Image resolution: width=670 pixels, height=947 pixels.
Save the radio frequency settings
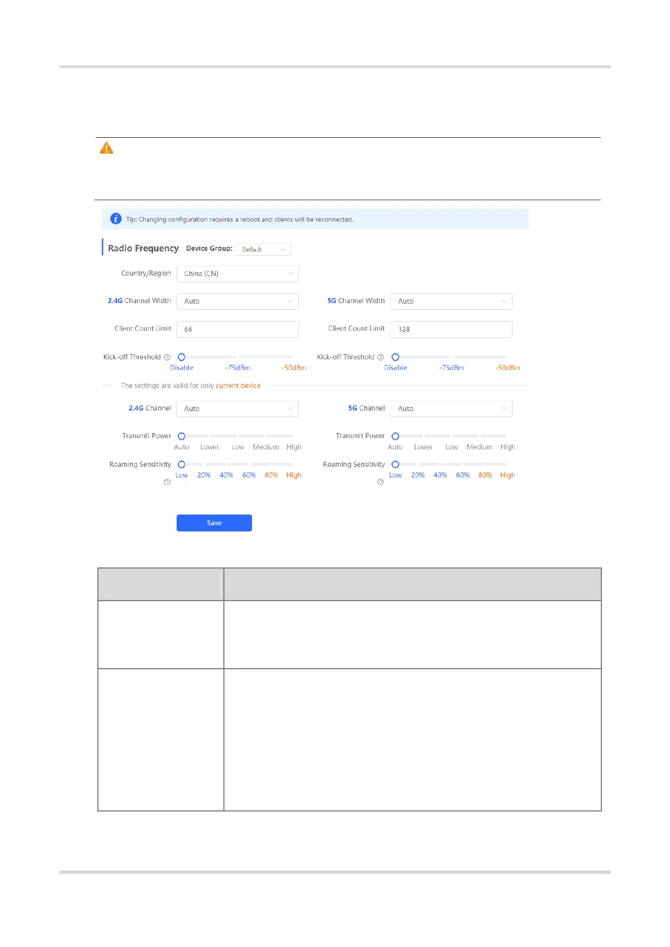point(214,523)
